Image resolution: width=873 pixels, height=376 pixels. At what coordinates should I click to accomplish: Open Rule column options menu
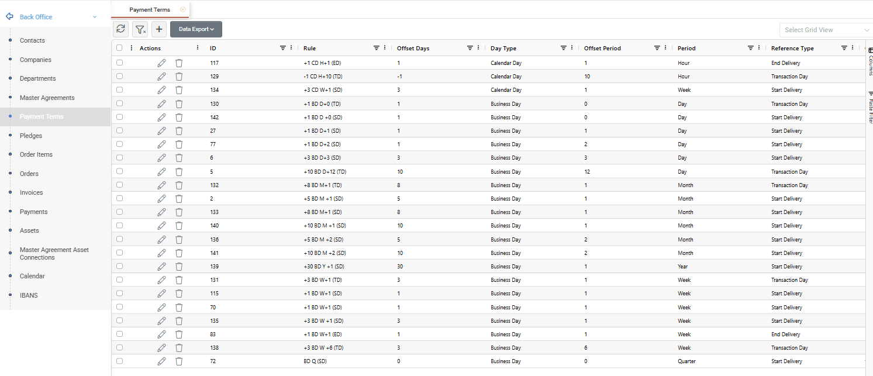point(385,48)
